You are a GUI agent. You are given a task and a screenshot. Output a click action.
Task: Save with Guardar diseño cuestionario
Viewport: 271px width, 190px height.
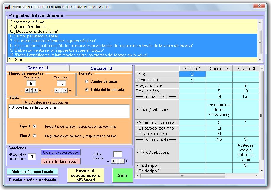pos(32,180)
